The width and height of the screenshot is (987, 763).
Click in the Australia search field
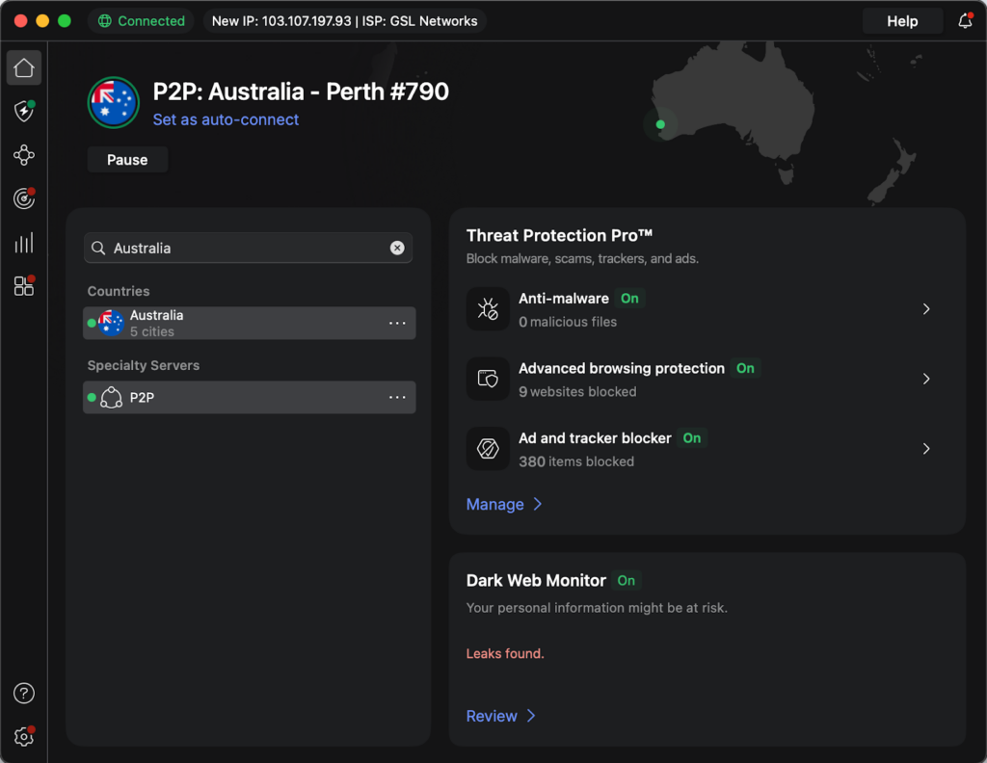coord(248,248)
